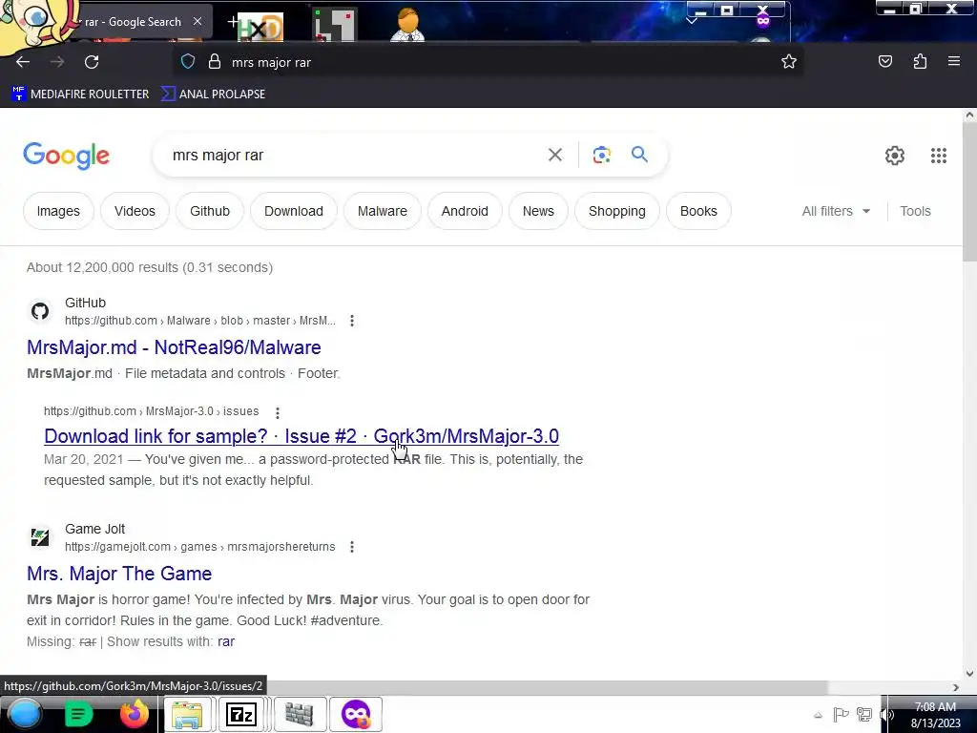
Task: Filter results by Shopping
Action: (617, 211)
